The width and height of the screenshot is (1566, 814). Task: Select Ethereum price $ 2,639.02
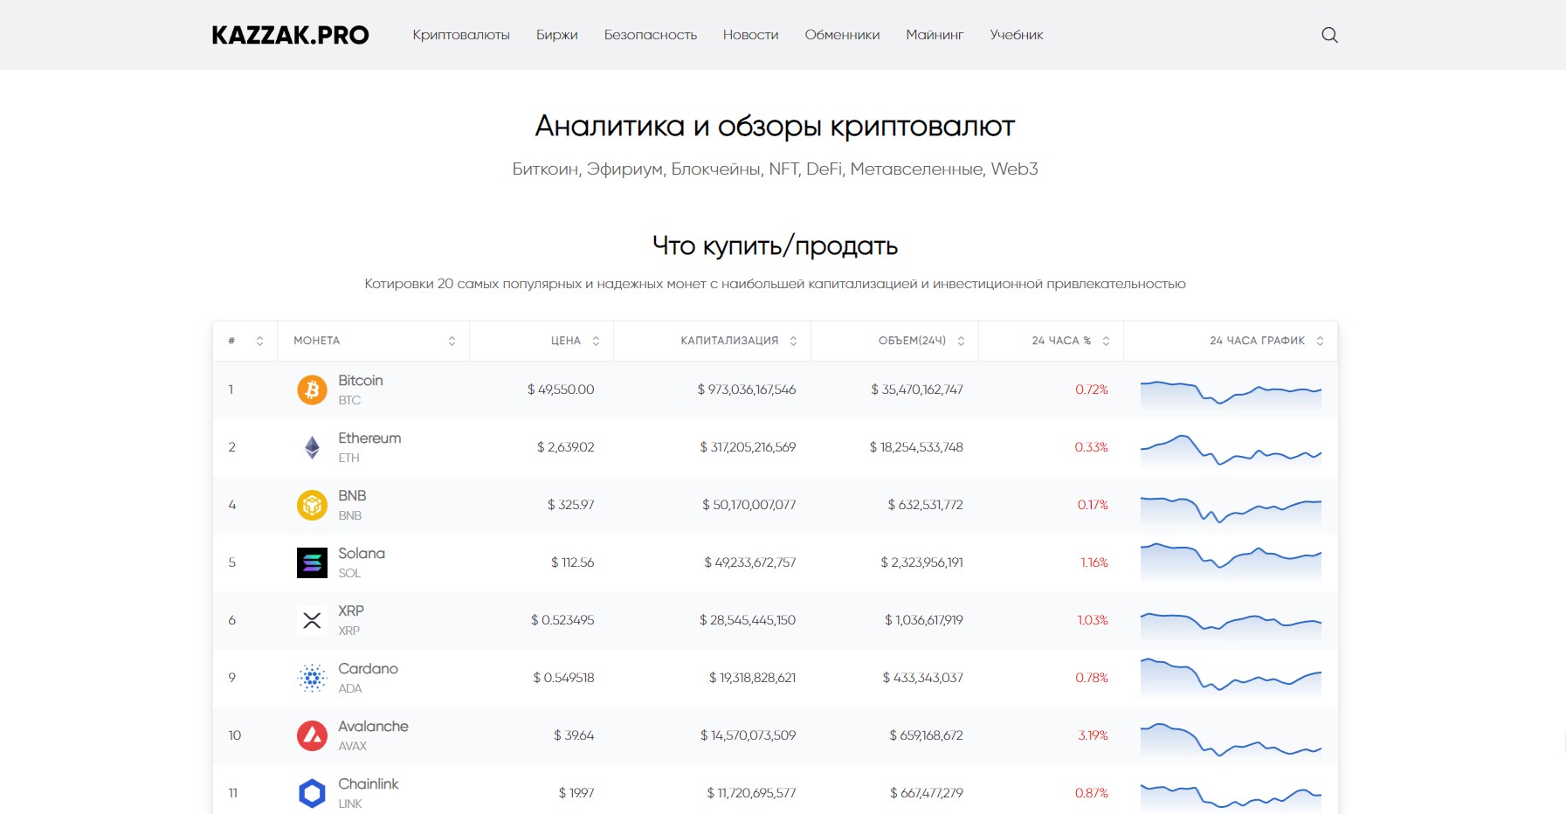point(565,447)
